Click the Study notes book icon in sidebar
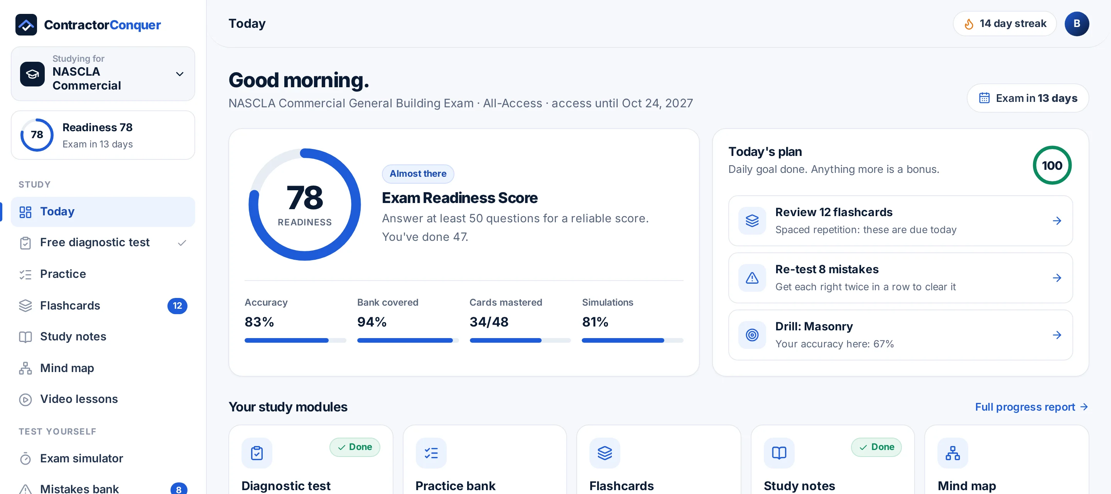This screenshot has height=494, width=1111. (25, 337)
